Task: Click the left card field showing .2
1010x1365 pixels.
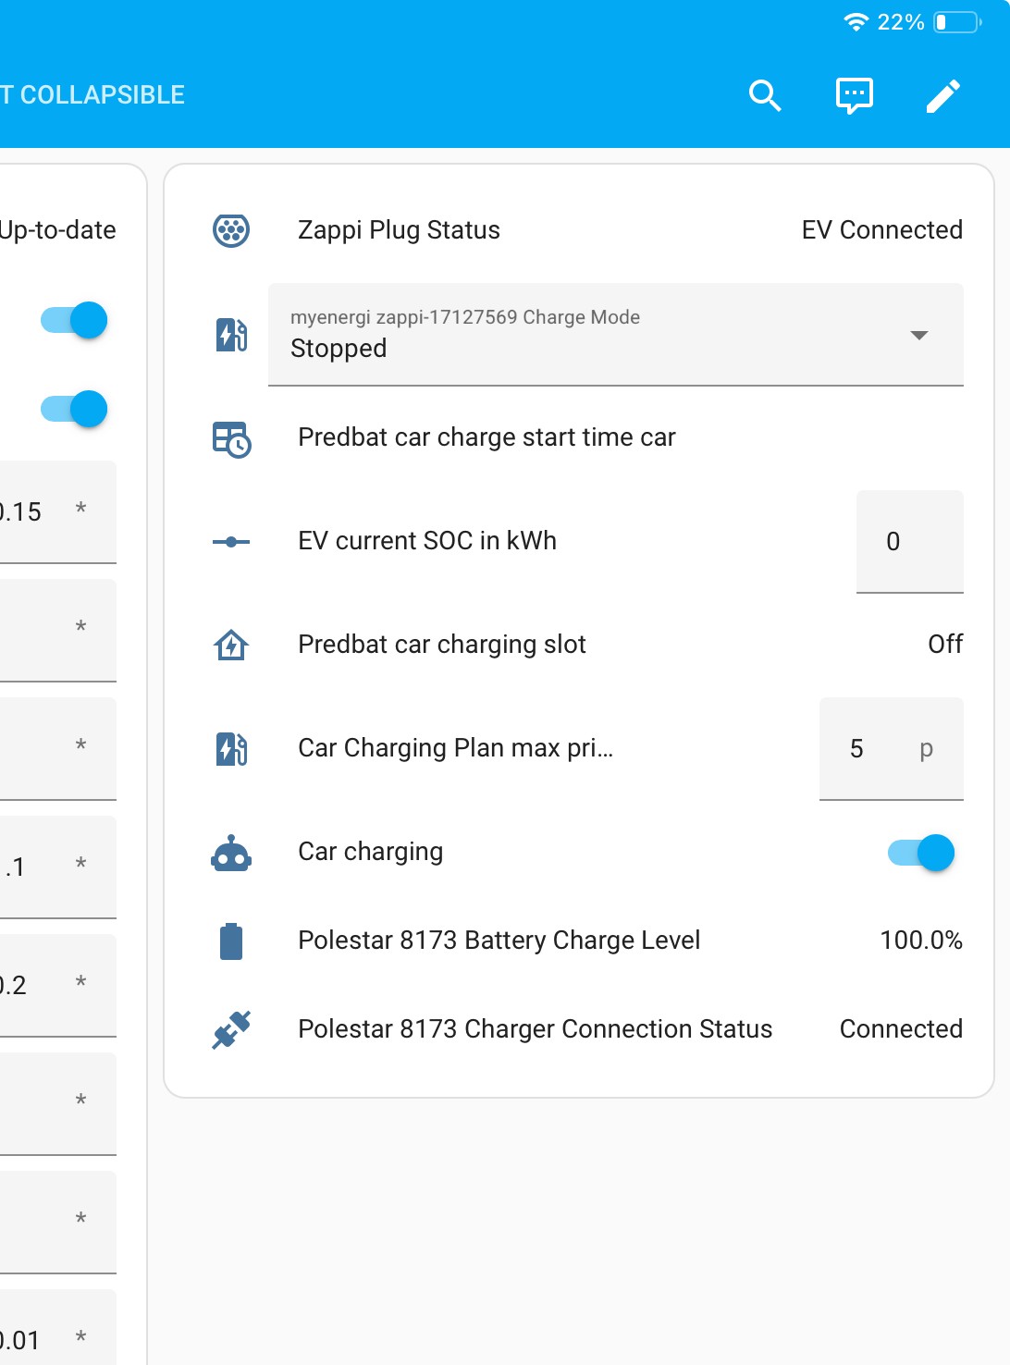Action: pos(57,986)
